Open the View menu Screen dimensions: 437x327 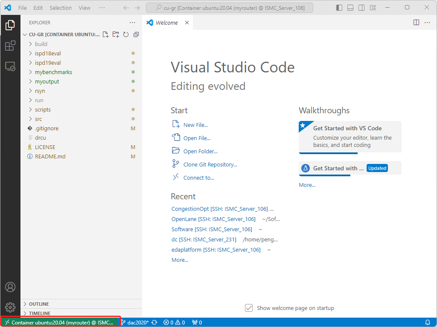click(84, 8)
